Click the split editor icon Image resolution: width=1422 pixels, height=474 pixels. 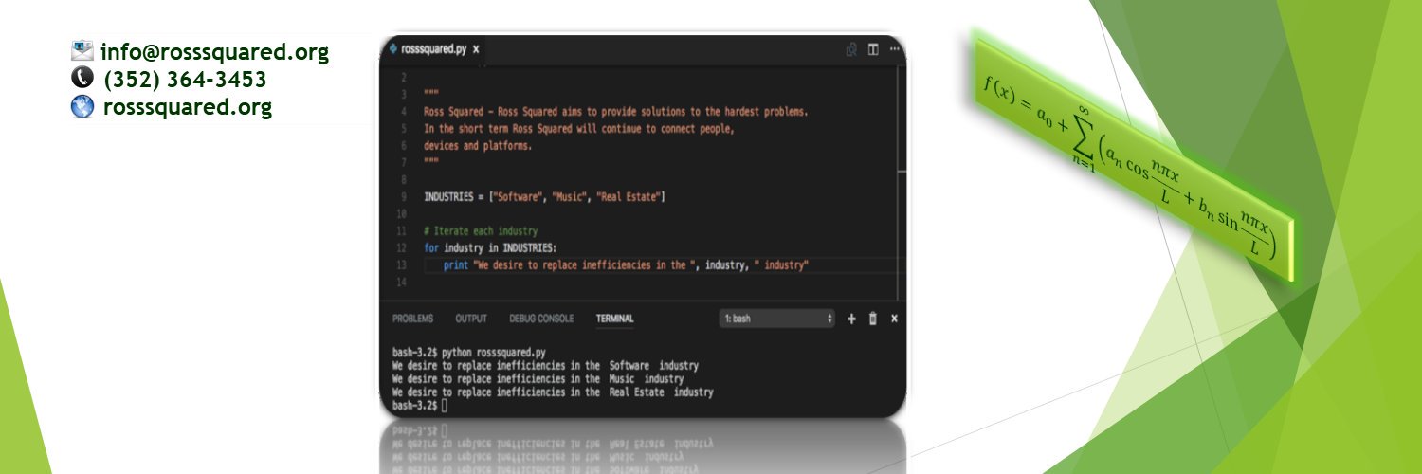[873, 49]
